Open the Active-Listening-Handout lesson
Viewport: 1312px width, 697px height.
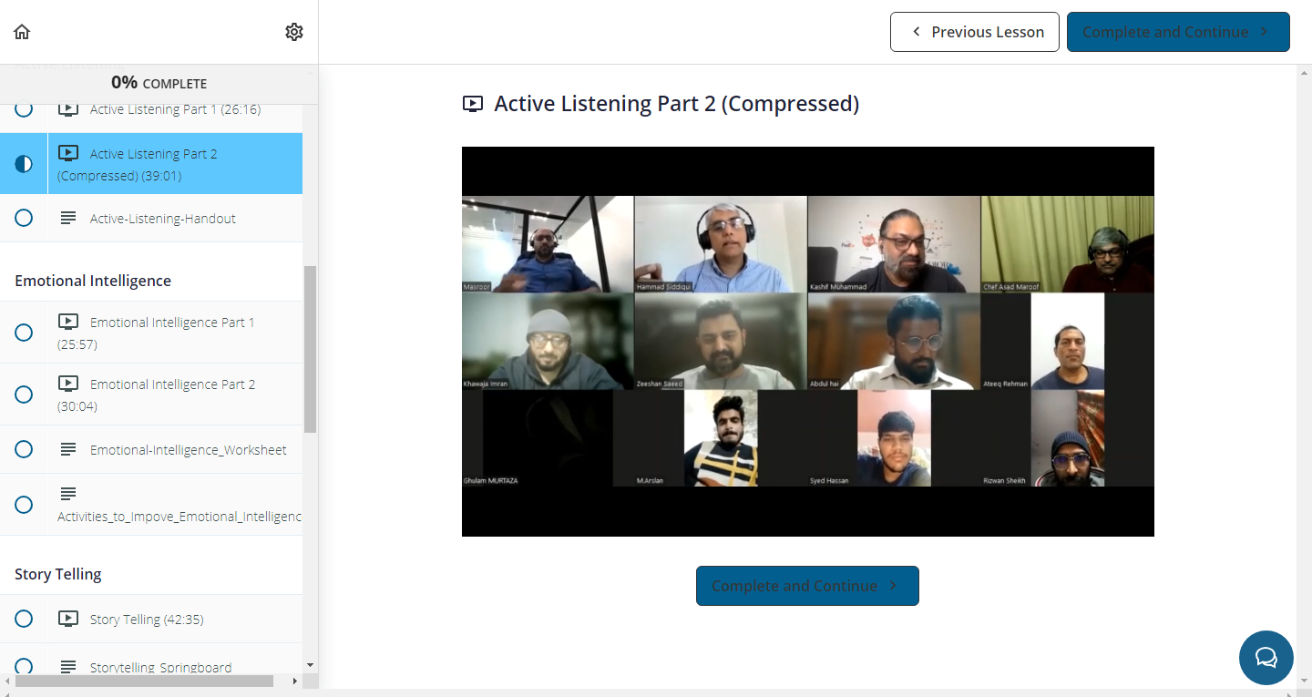[x=151, y=219]
